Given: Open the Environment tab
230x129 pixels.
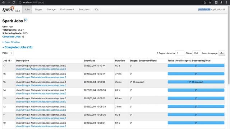Looking at the screenshot, I should click(67, 9).
